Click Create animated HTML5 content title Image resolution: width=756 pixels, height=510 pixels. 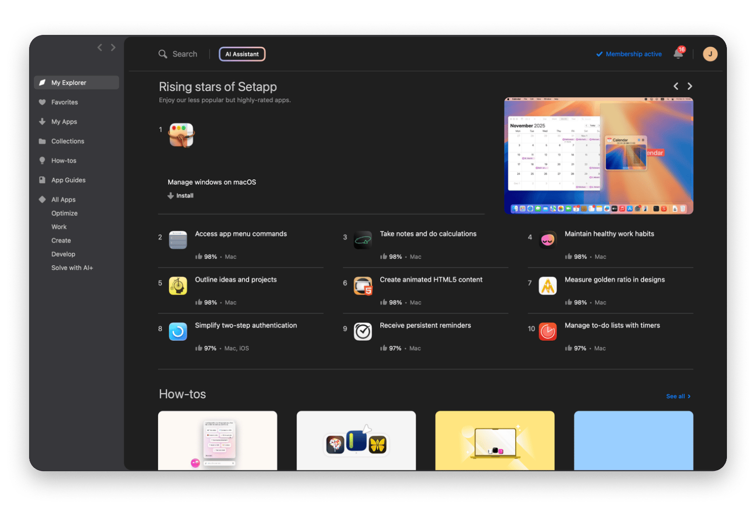(x=431, y=280)
